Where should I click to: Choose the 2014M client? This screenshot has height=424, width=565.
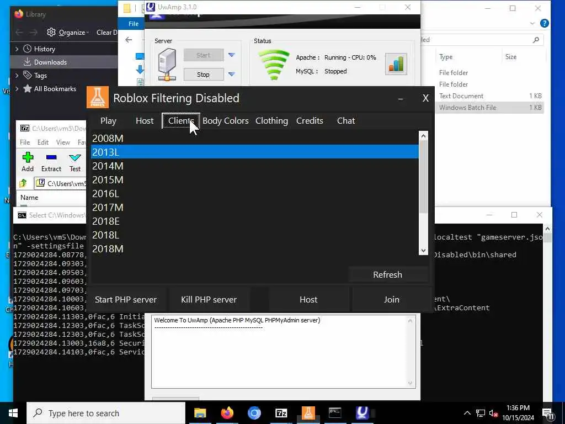click(x=254, y=166)
